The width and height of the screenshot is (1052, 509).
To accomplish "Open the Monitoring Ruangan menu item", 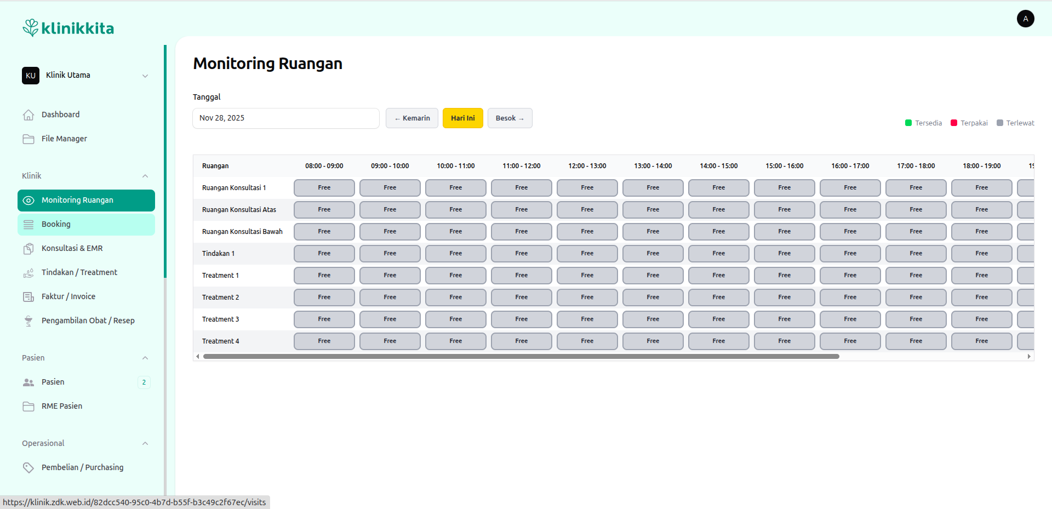I will point(86,201).
